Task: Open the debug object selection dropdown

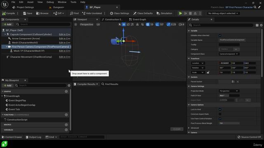Action: pyautogui.click(x=223, y=13)
